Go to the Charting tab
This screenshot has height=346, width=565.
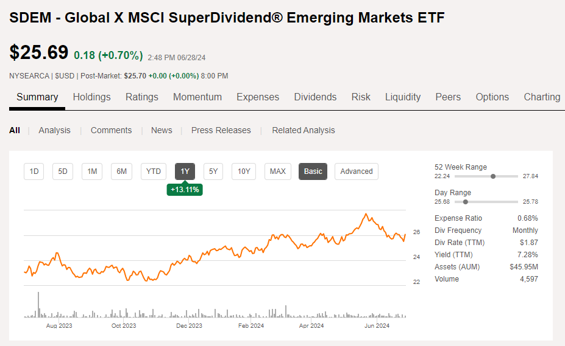542,97
